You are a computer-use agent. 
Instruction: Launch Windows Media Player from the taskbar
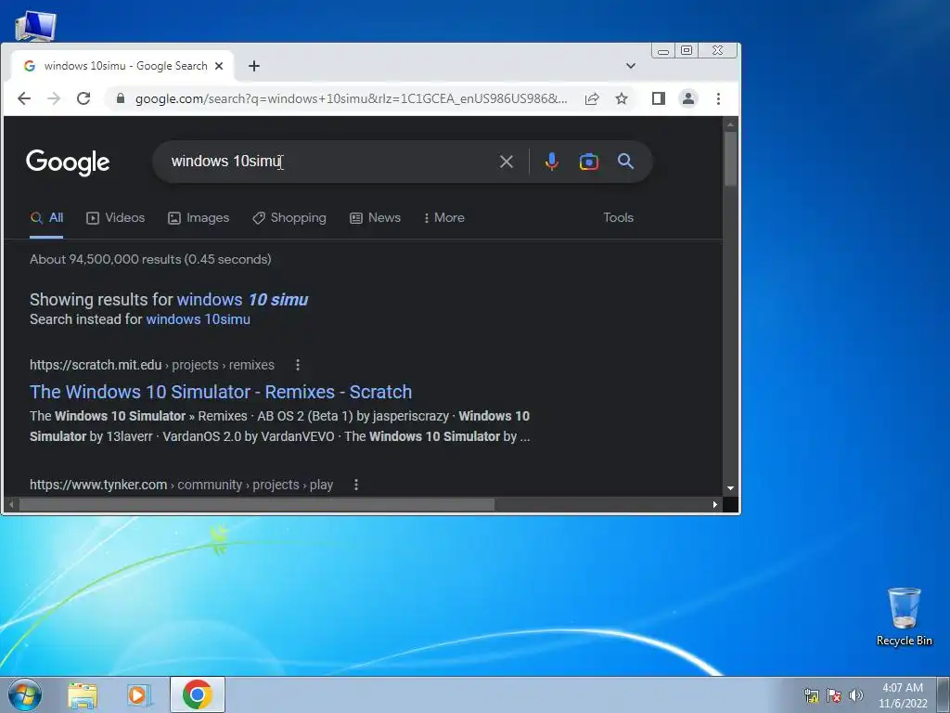pos(139,695)
